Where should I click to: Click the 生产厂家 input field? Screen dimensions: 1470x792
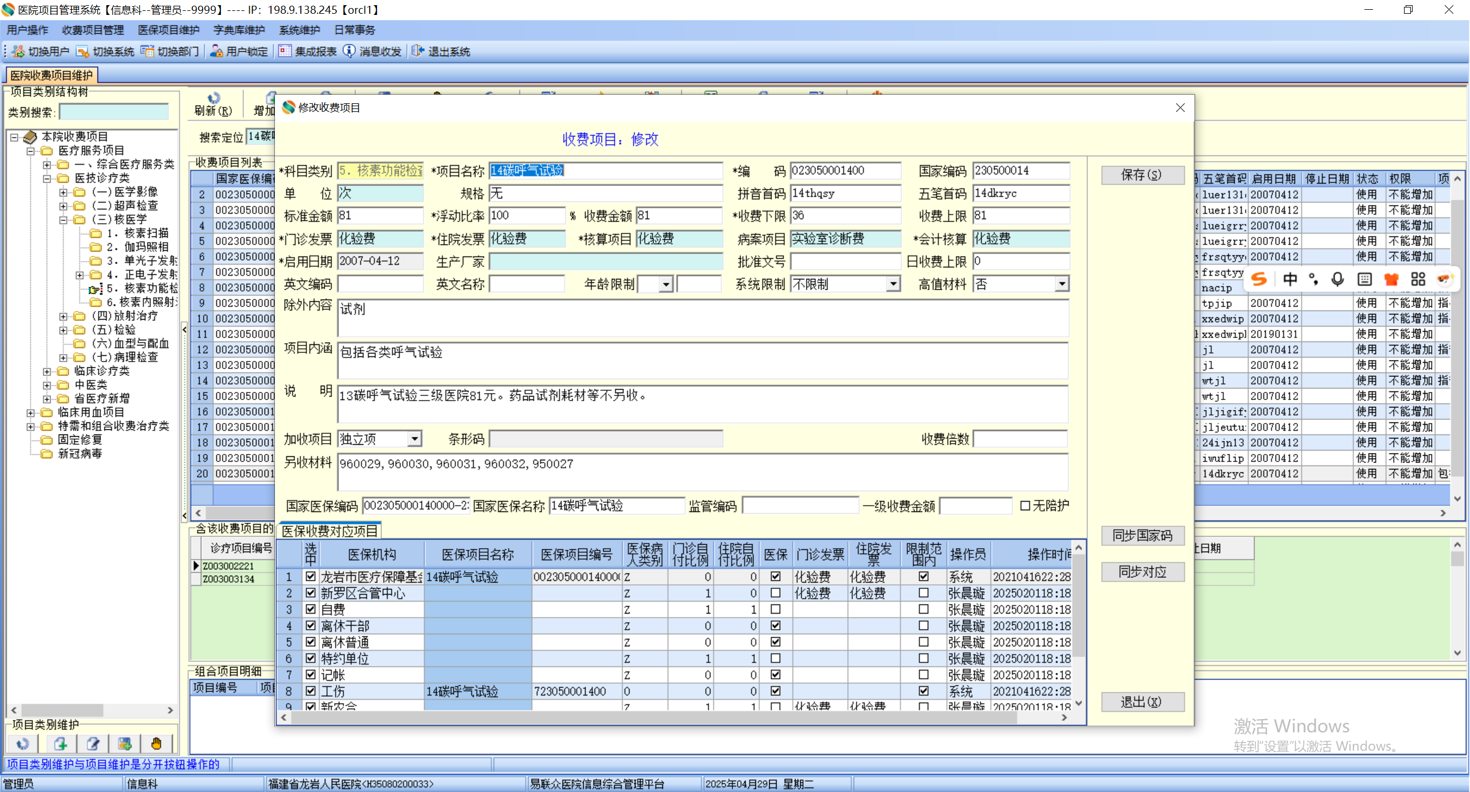click(x=606, y=262)
